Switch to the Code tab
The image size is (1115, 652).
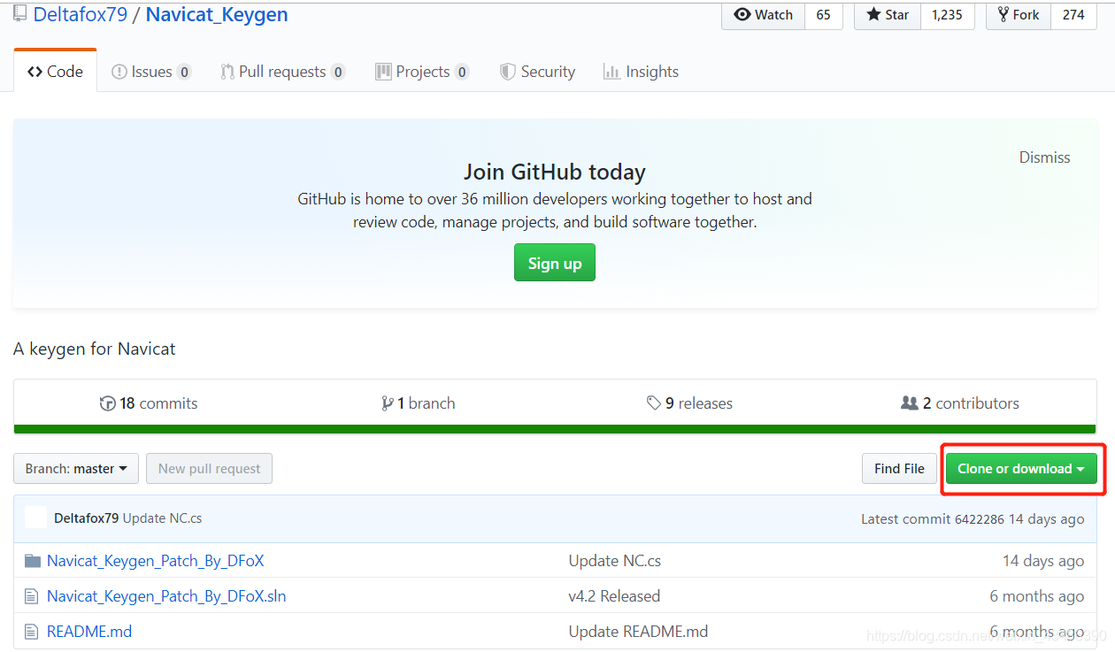[x=55, y=72]
